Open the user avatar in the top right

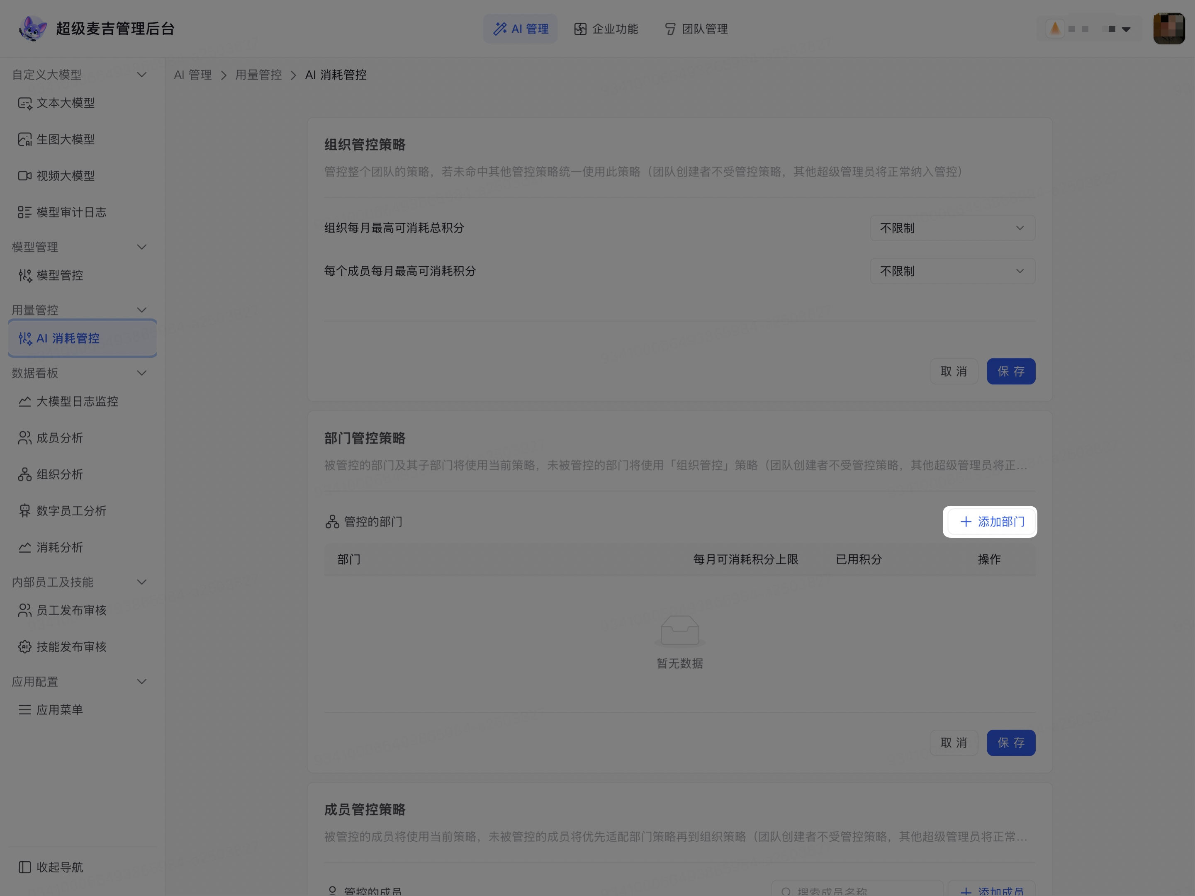pos(1168,29)
